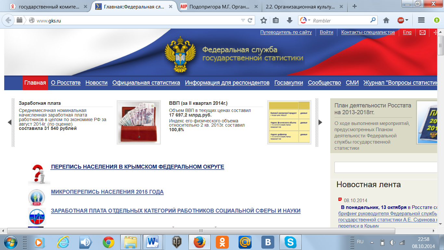The height and width of the screenshot is (250, 444).
Task: Open the Госзакупки menu item
Action: click(289, 83)
